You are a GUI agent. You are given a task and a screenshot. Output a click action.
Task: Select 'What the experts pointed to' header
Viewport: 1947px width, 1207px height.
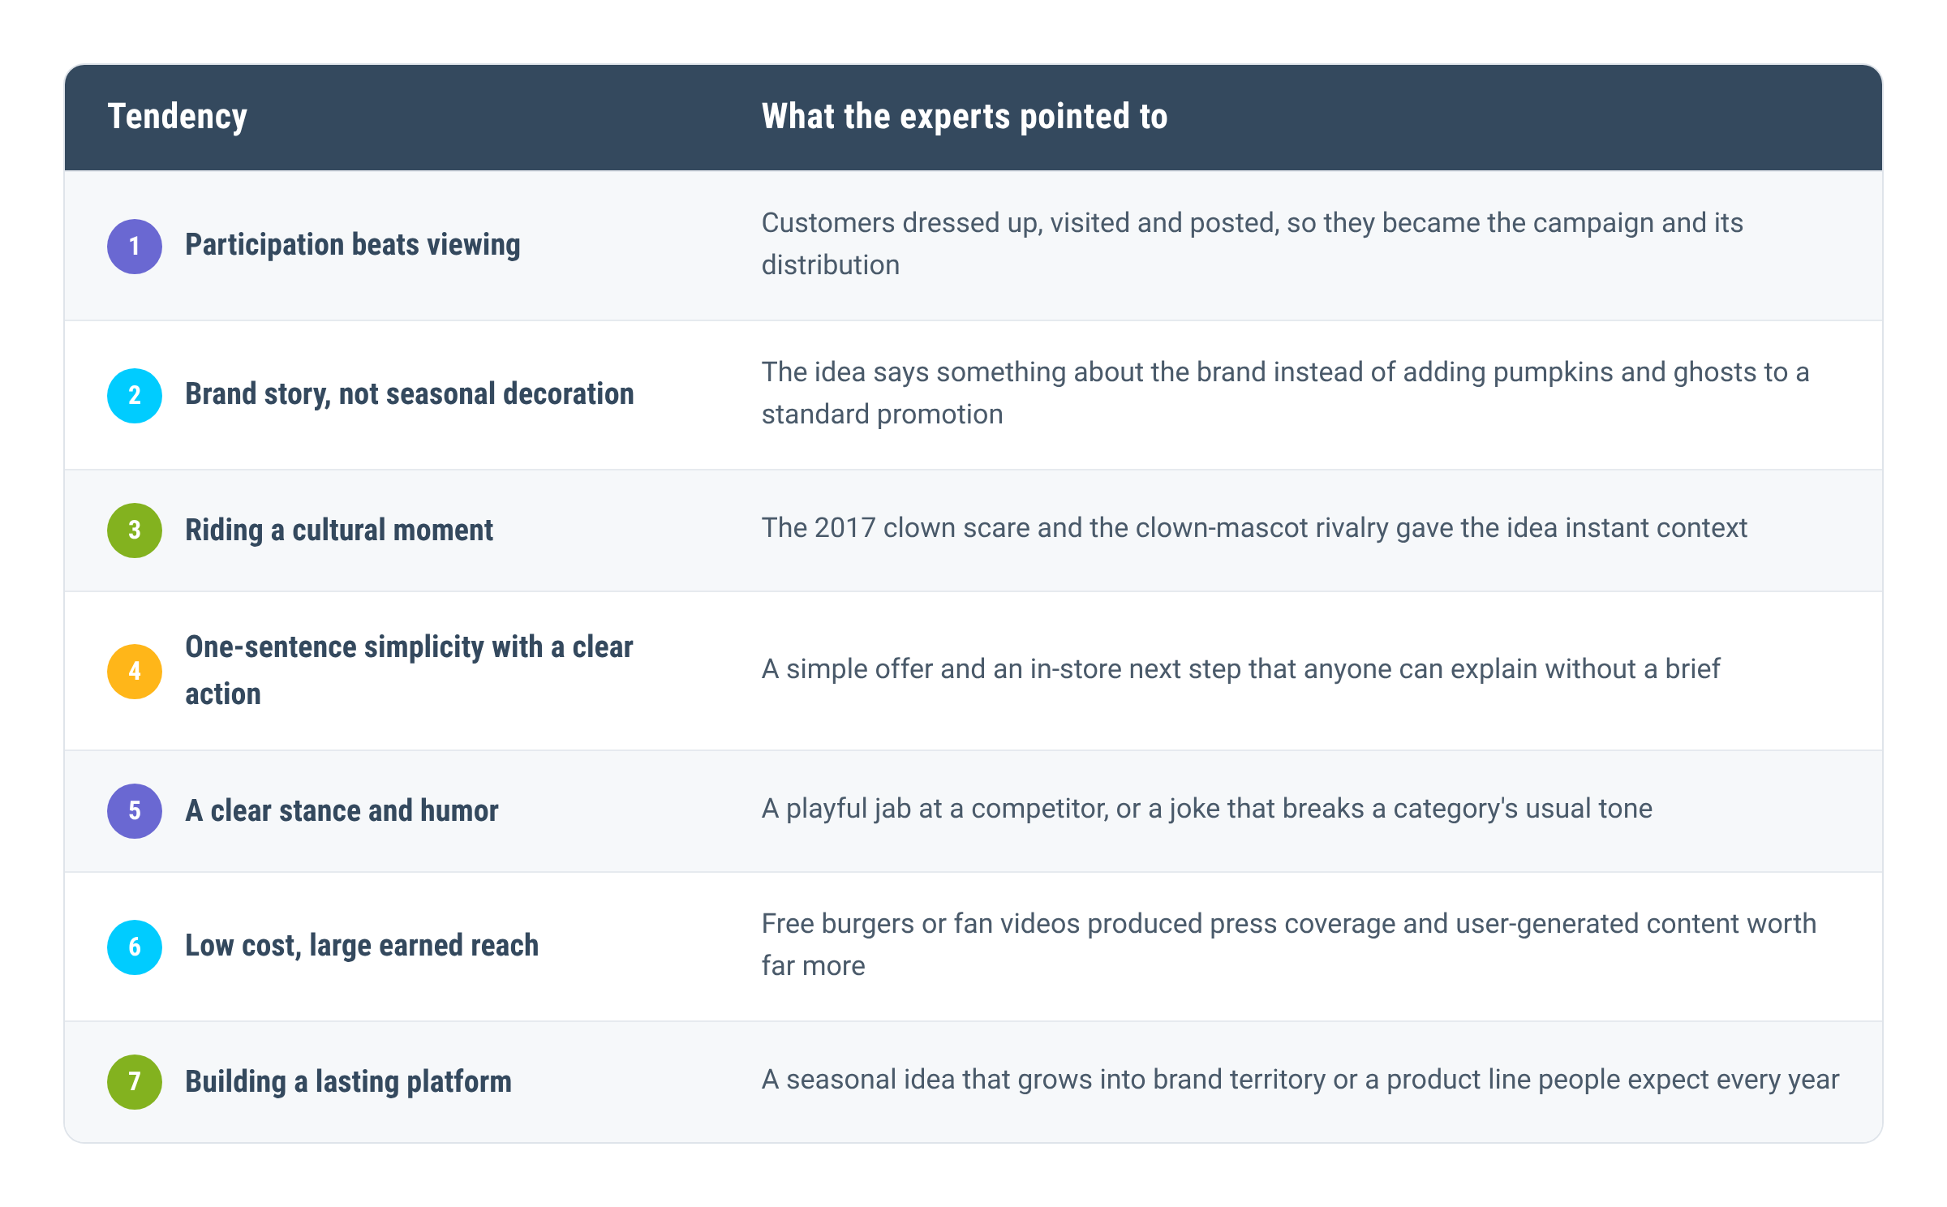[x=964, y=117]
